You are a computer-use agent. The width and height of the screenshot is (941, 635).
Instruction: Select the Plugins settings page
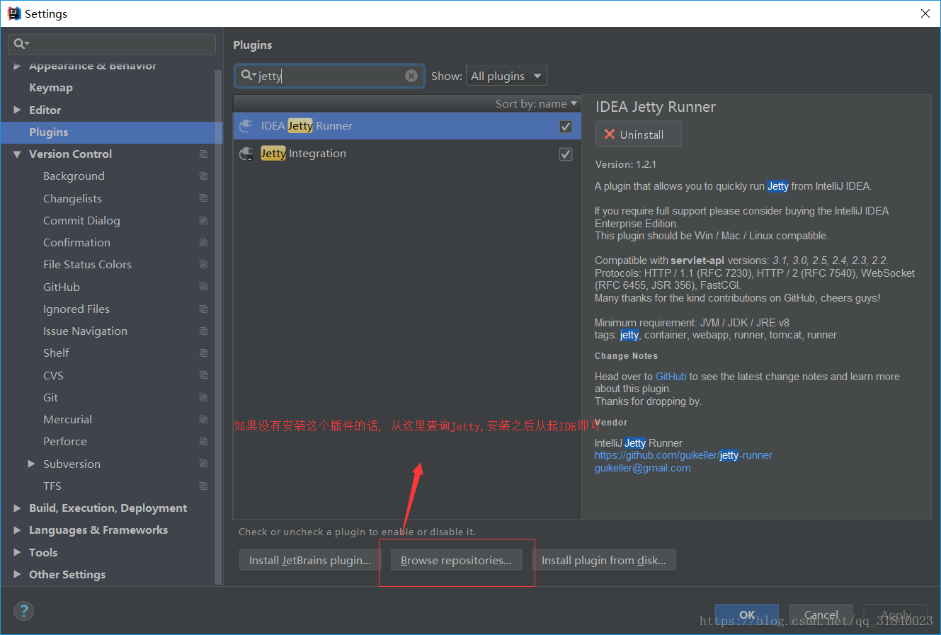point(111,132)
